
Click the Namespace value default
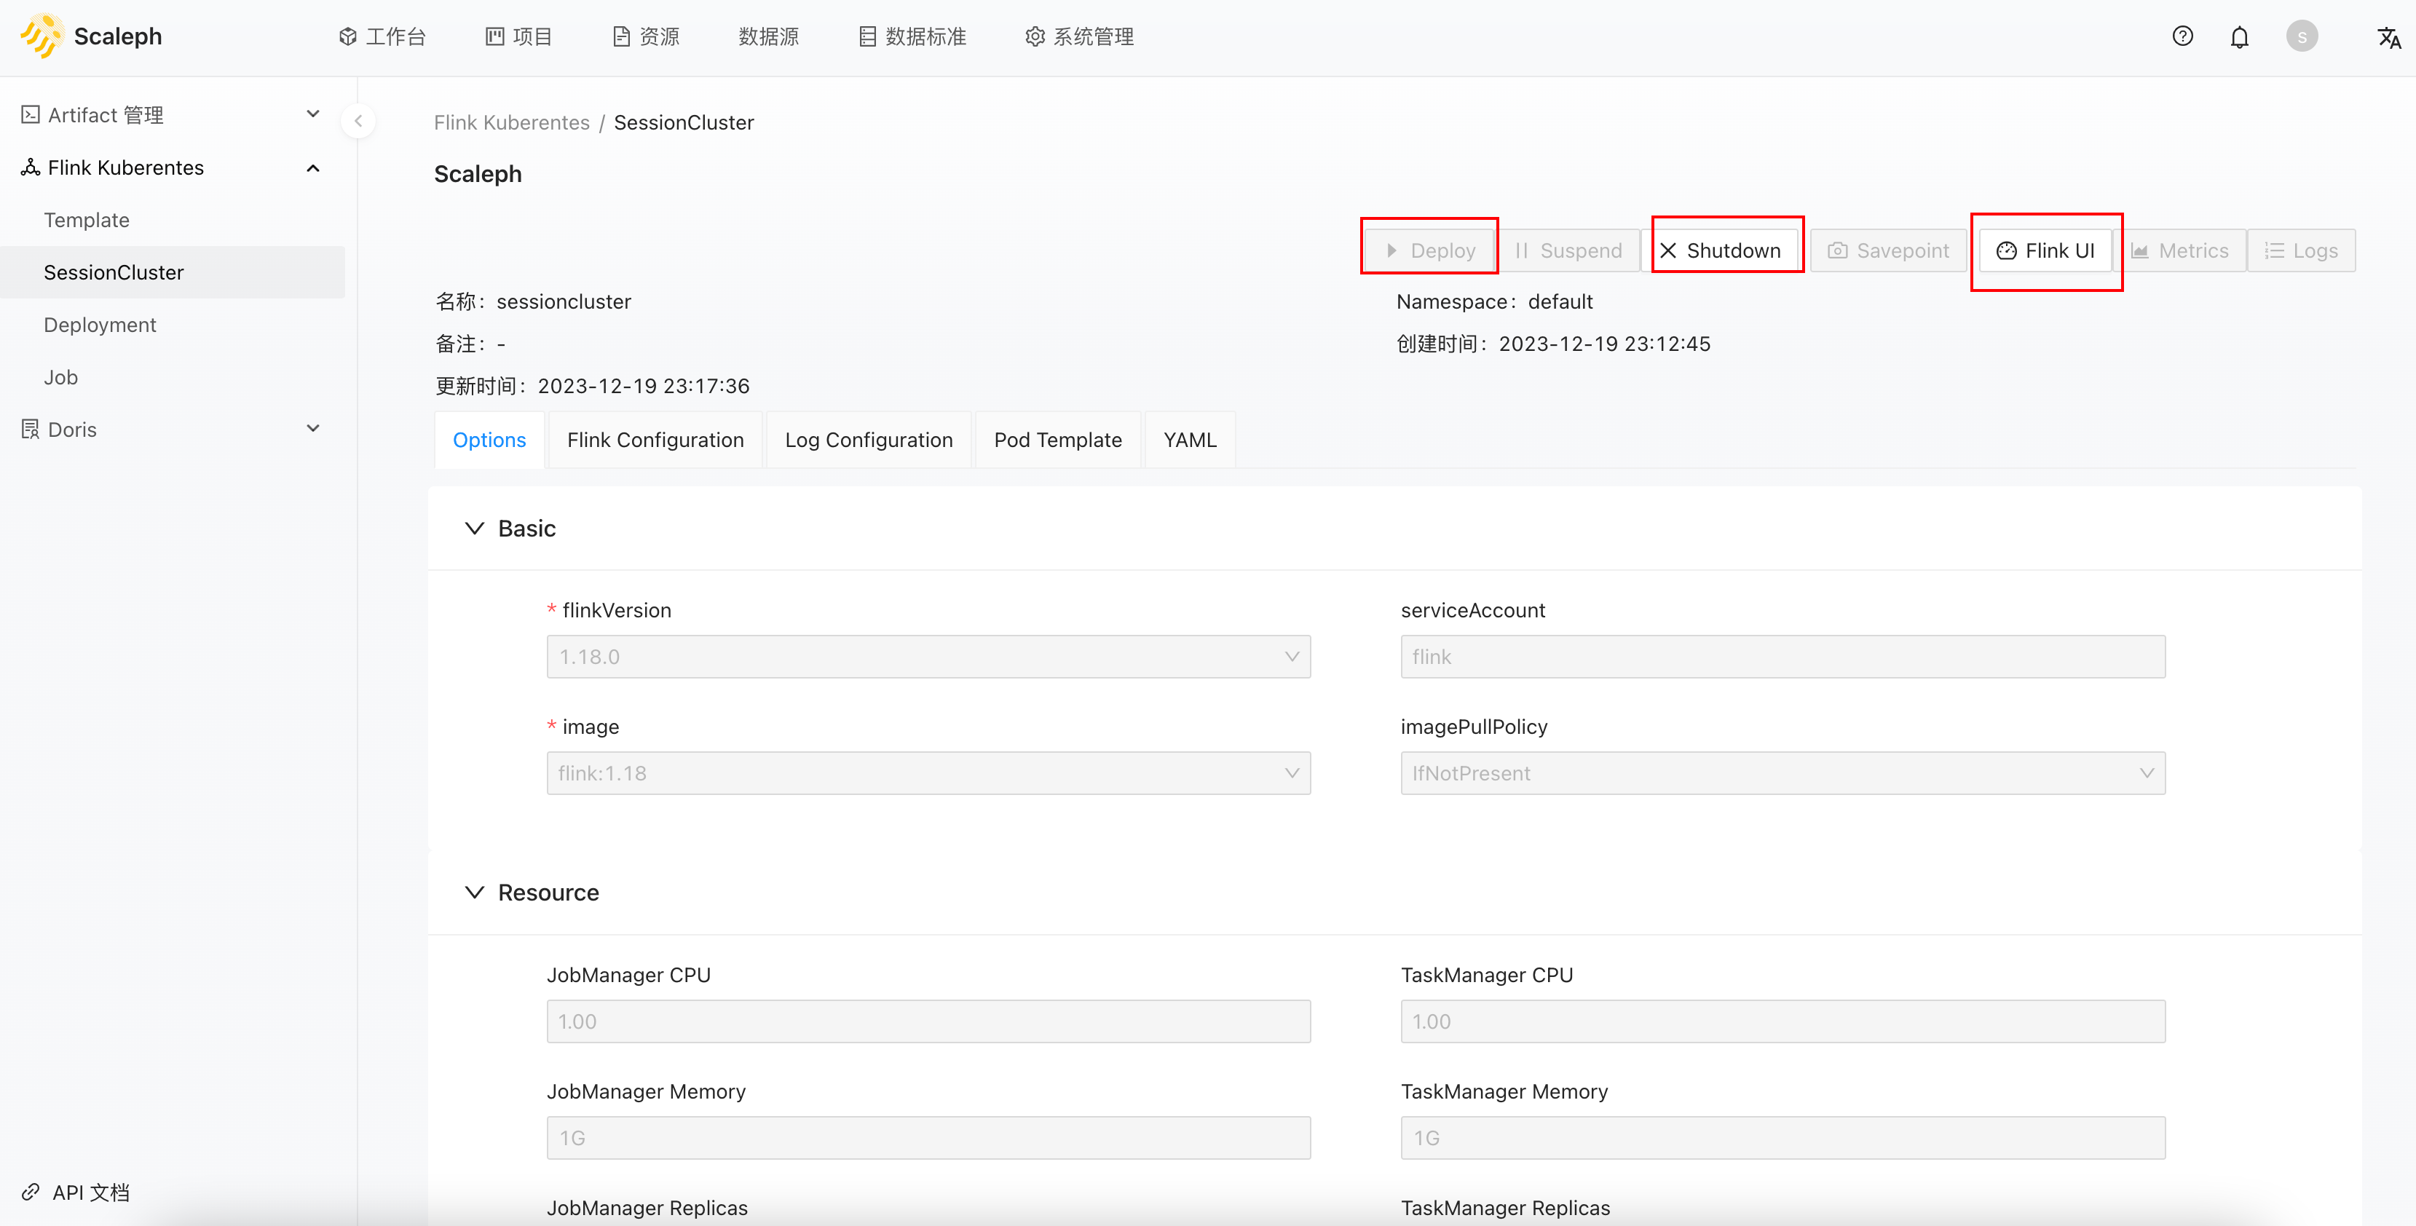click(x=1560, y=302)
